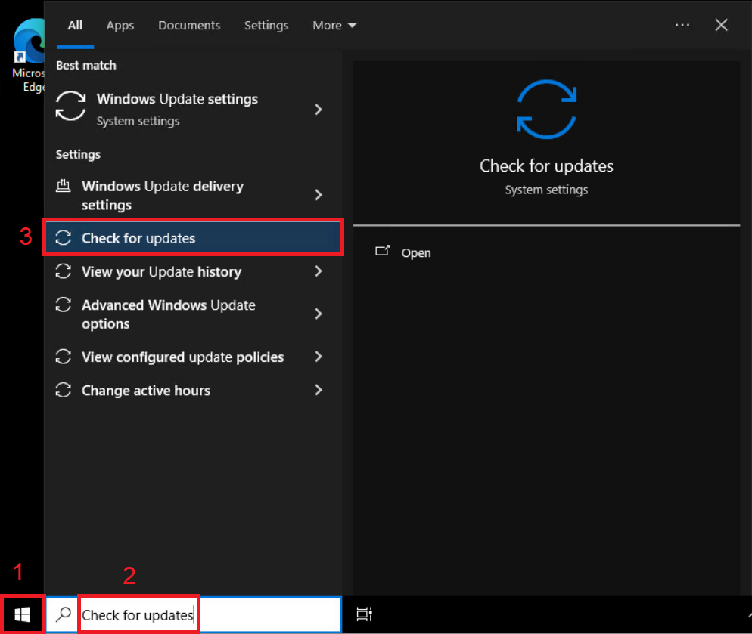Image resolution: width=752 pixels, height=634 pixels.
Task: Expand the Check for updates result chevron
Action: [319, 237]
